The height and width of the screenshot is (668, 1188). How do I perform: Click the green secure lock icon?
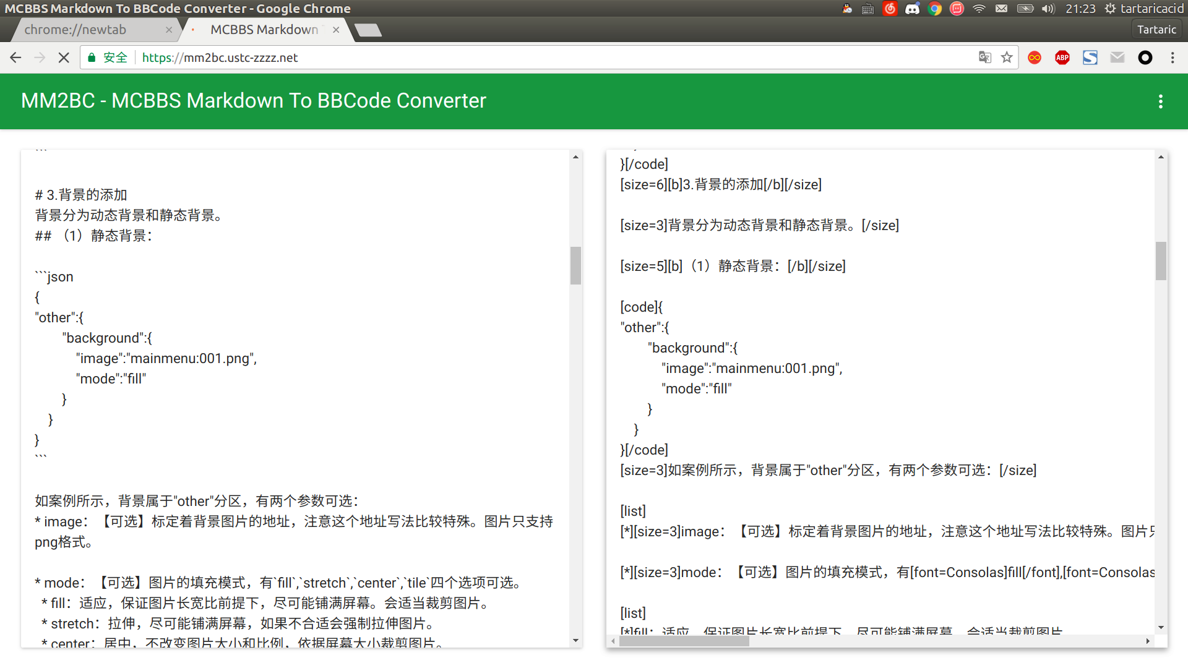(92, 58)
